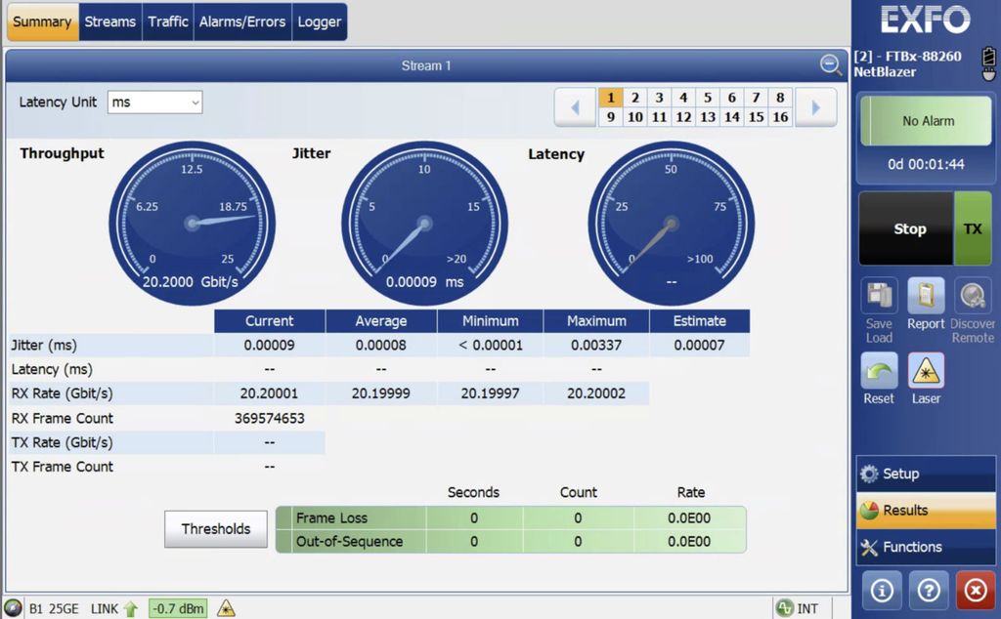Select stream number 12
The height and width of the screenshot is (619, 1001).
click(683, 116)
